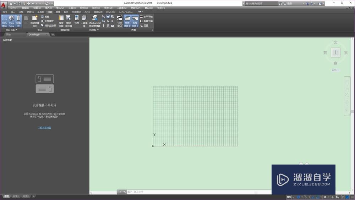
Task: Toggle the file tabs button
Action: click(127, 21)
